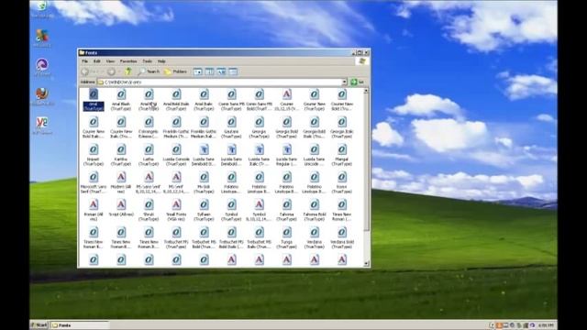Select the Courier 10,12,15 raster font
The width and height of the screenshot is (587, 330).
287,100
